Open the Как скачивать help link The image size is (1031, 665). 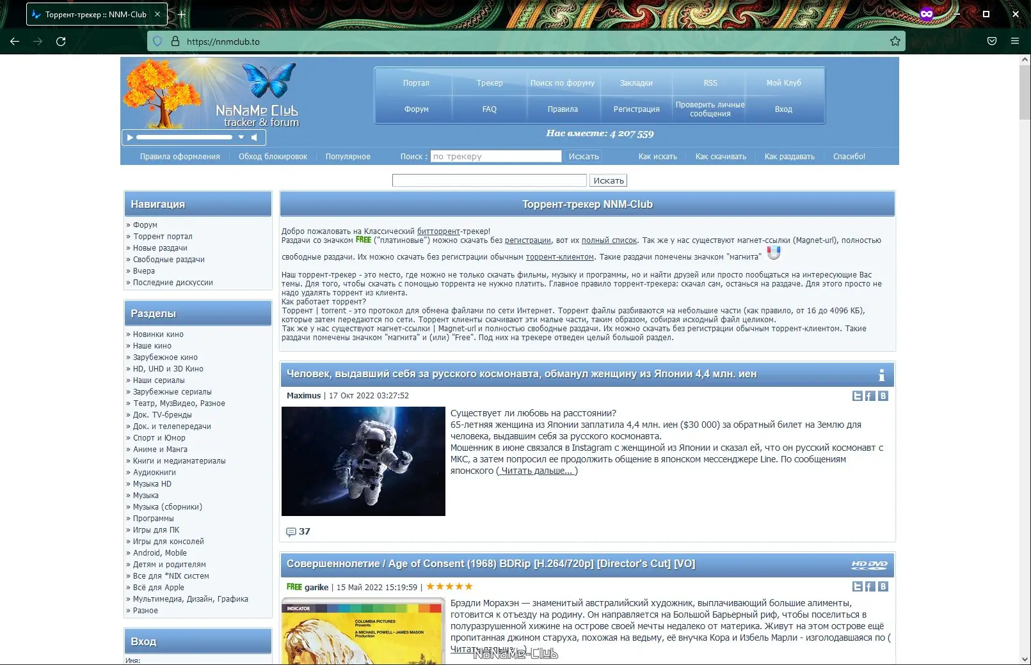tap(721, 157)
